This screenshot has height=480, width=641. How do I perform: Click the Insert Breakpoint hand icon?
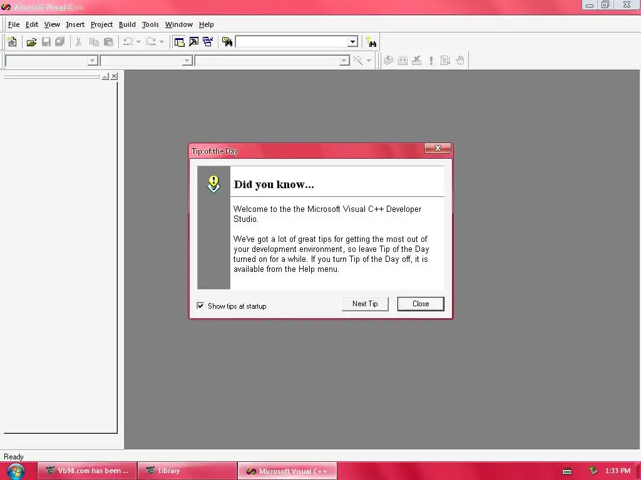tap(460, 61)
